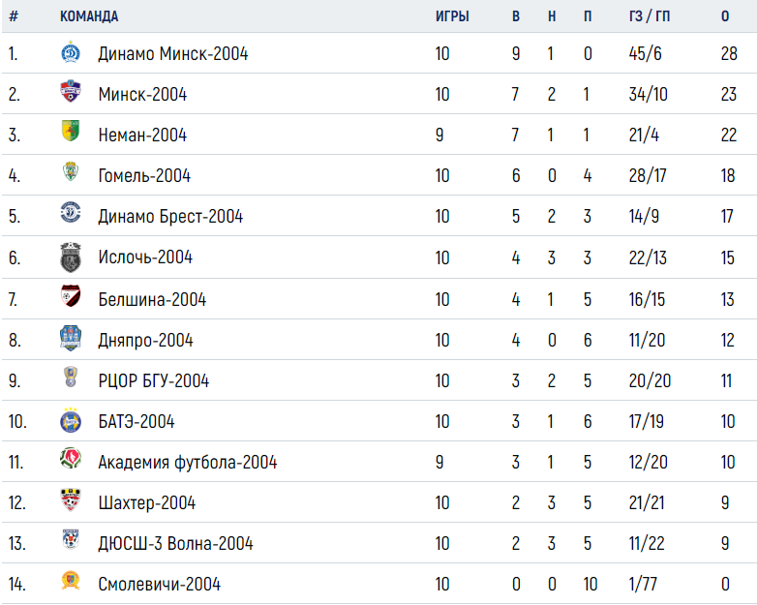The height and width of the screenshot is (605, 757).
Task: Click the Академия футбола-2004 crest
Action: (71, 458)
